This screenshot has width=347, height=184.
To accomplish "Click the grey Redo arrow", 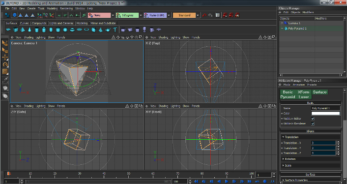I will [x=211, y=15].
